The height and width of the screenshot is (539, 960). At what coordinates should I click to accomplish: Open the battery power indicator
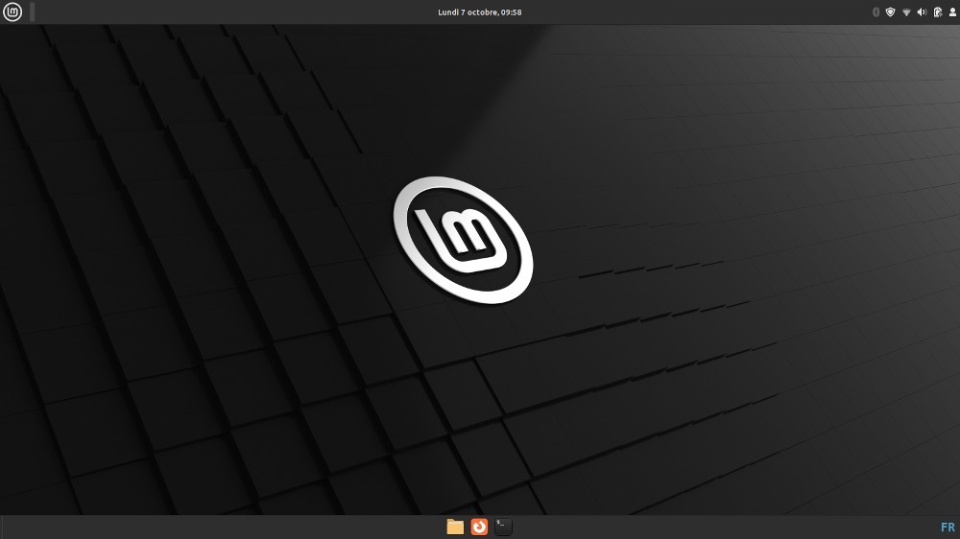[x=937, y=12]
